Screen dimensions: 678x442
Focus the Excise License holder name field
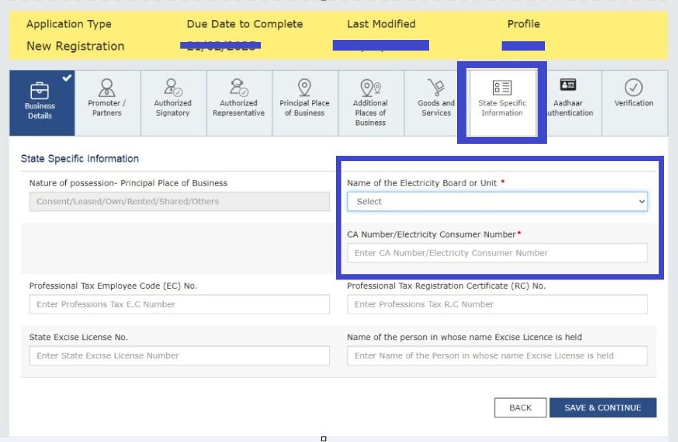tap(497, 356)
